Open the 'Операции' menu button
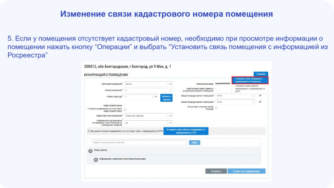This screenshot has width=334, height=188. pos(261,74)
